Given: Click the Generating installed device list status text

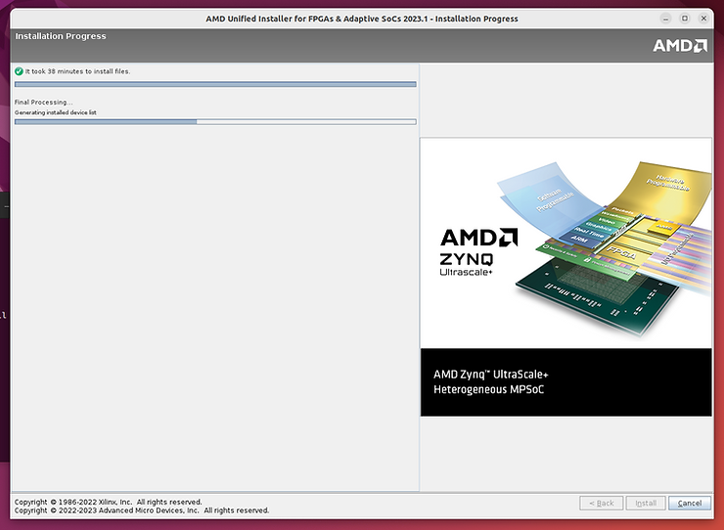Looking at the screenshot, I should click(56, 112).
